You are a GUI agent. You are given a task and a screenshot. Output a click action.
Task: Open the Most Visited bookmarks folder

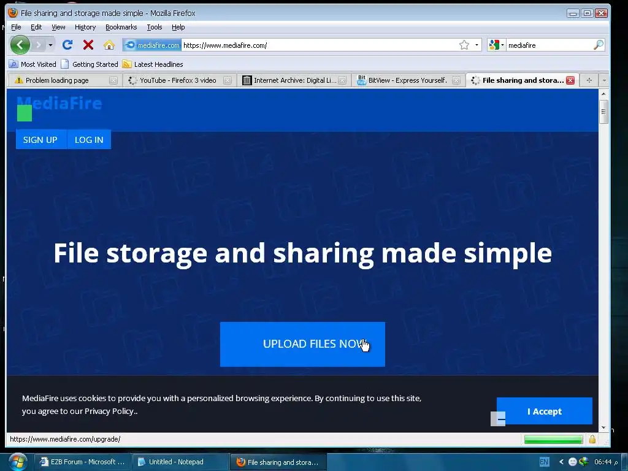coord(33,64)
